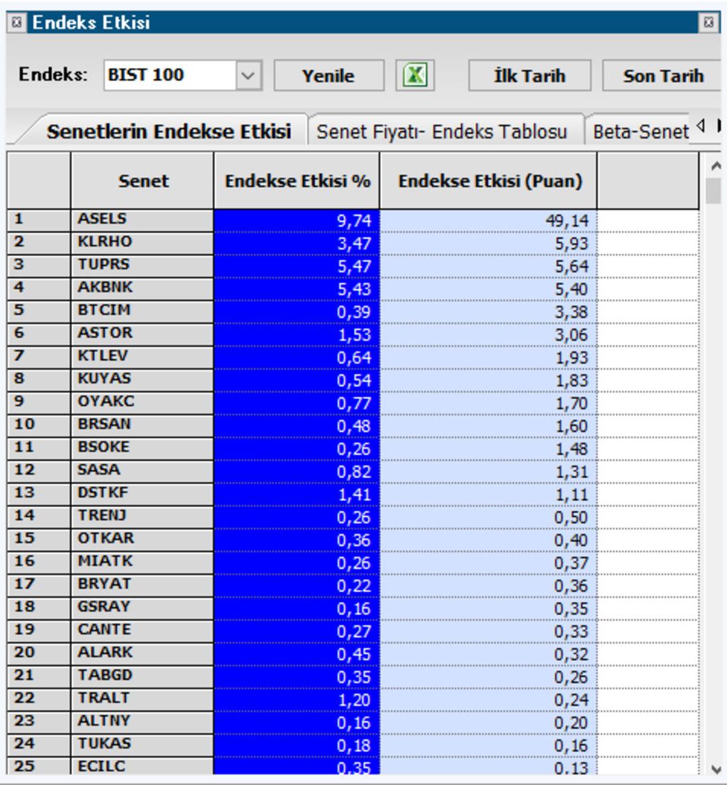Click inside the Endeks input field

pyautogui.click(x=170, y=75)
